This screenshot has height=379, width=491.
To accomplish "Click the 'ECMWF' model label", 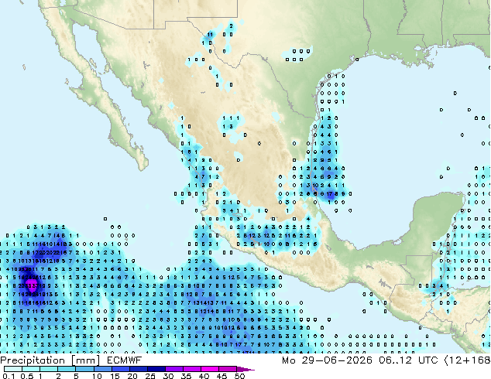I will [x=125, y=360].
